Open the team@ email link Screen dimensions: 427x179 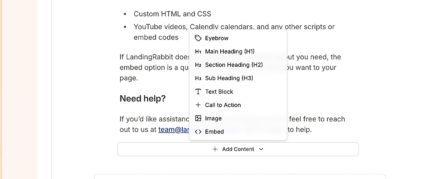[x=173, y=130]
